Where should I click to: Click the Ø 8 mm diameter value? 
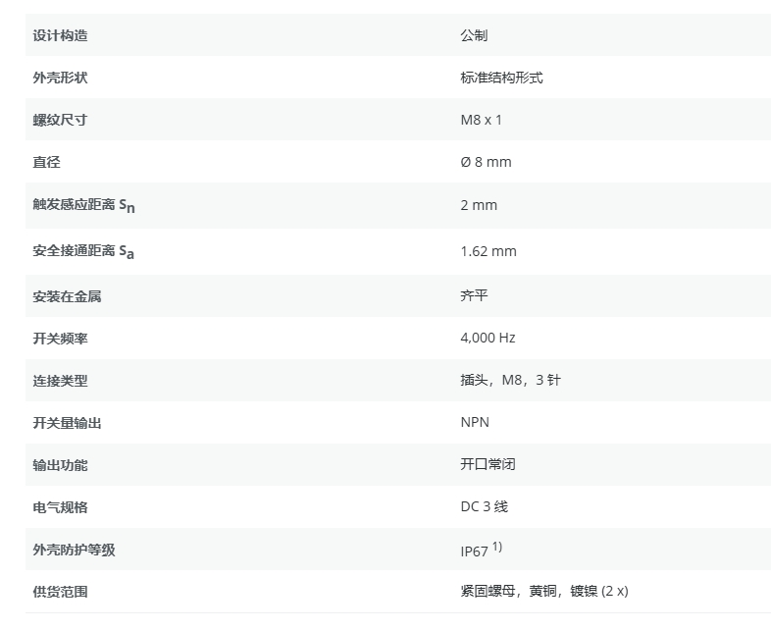click(486, 162)
